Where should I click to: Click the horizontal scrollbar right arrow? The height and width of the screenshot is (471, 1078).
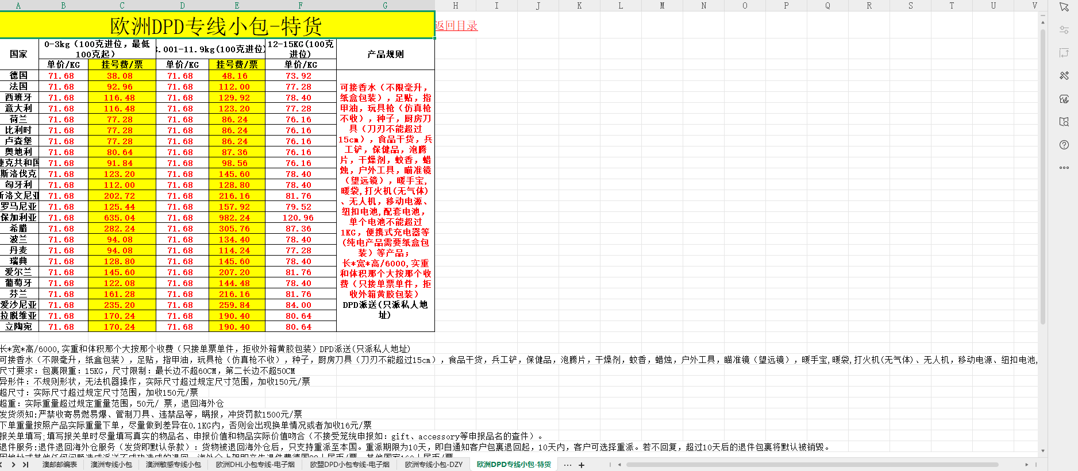(x=1026, y=465)
